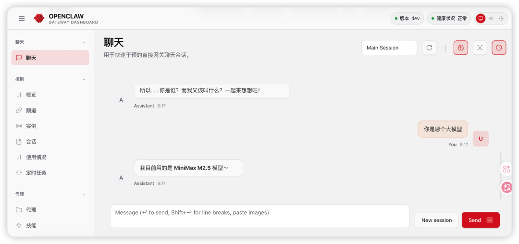Refresh chat with the reload icon

[x=429, y=48]
